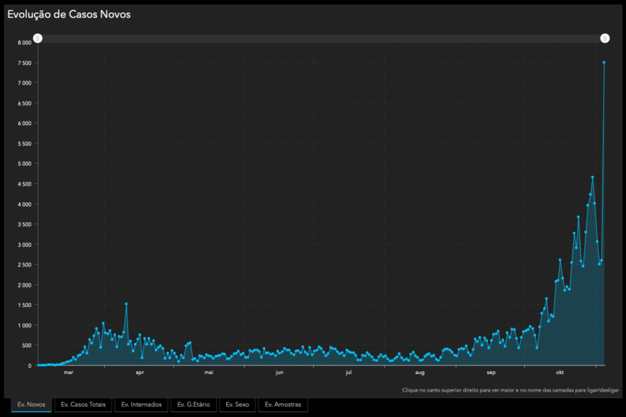
Task: Open the Ev. Internados tab
Action: (x=141, y=405)
